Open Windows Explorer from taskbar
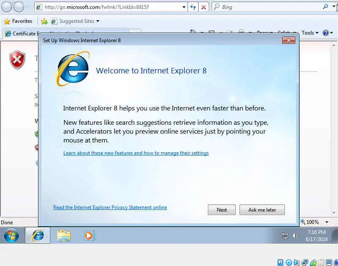 tap(64, 236)
